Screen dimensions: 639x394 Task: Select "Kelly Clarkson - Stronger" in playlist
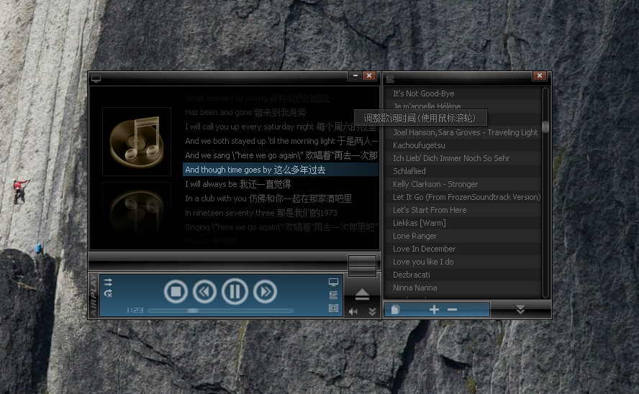click(435, 184)
